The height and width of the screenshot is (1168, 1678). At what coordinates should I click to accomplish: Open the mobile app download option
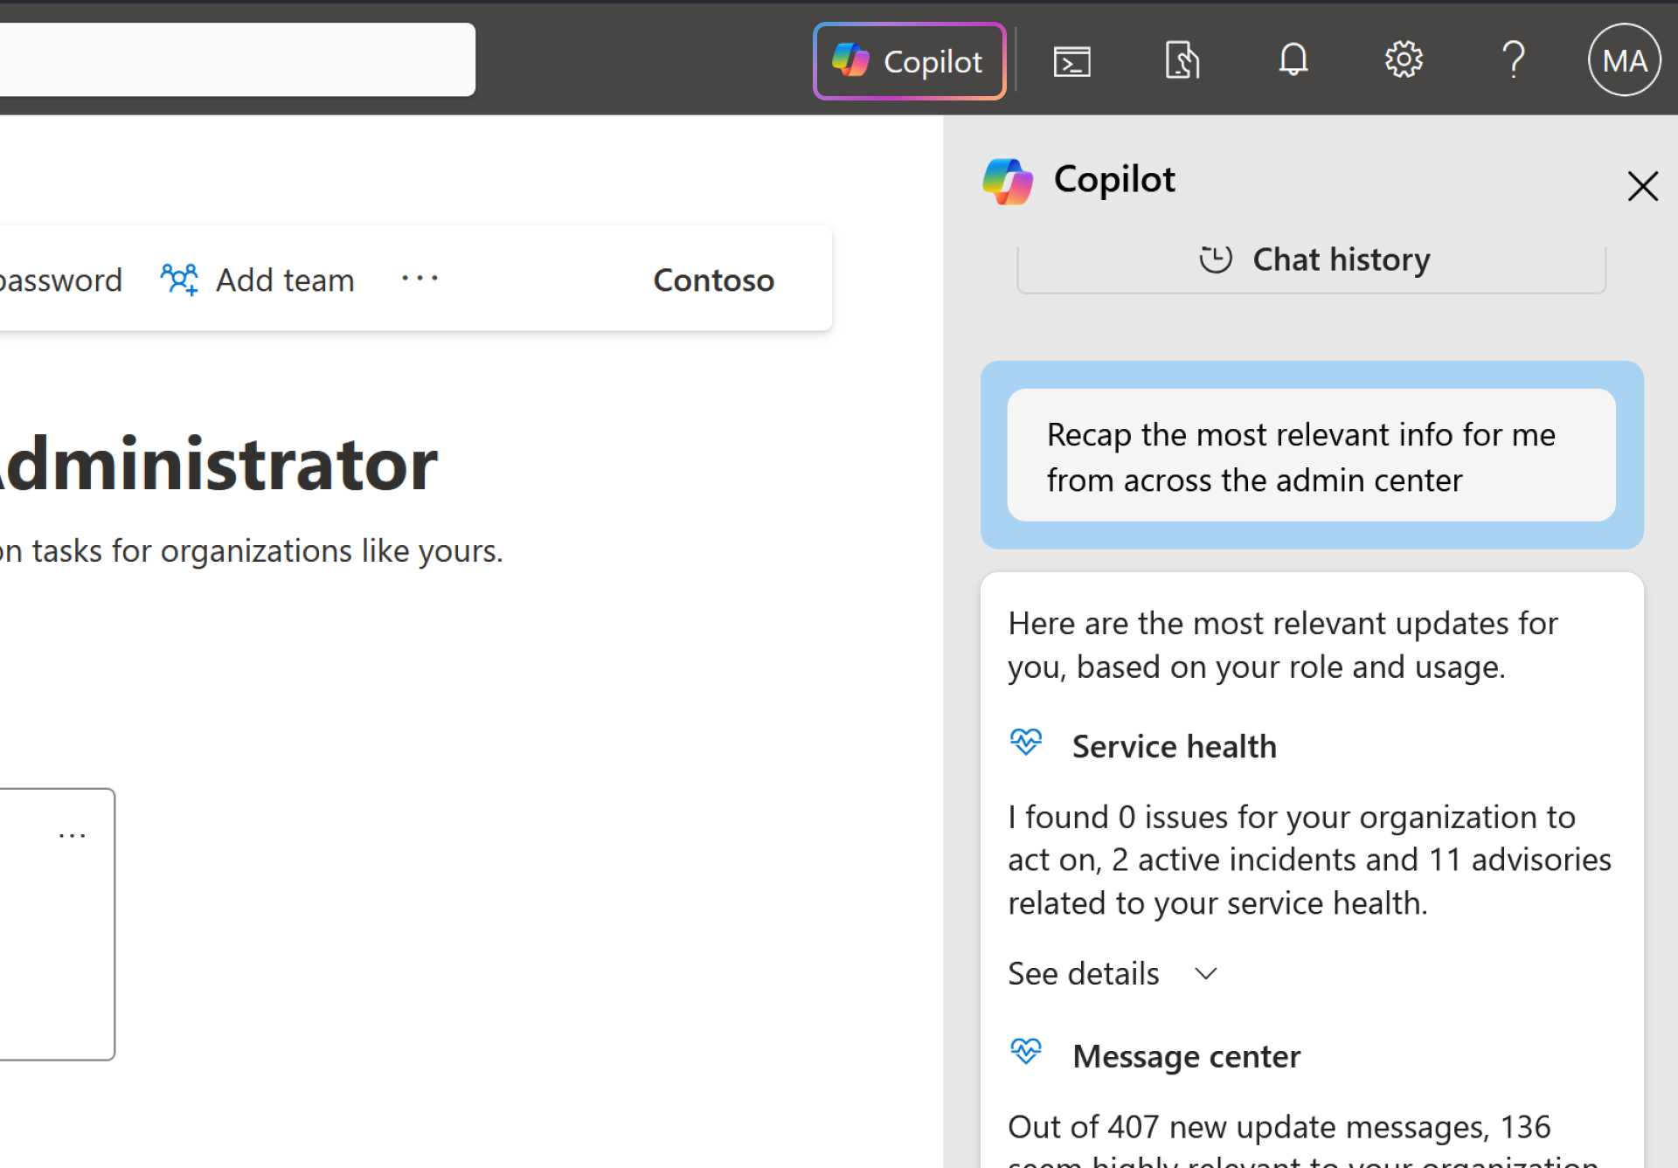click(x=1182, y=60)
